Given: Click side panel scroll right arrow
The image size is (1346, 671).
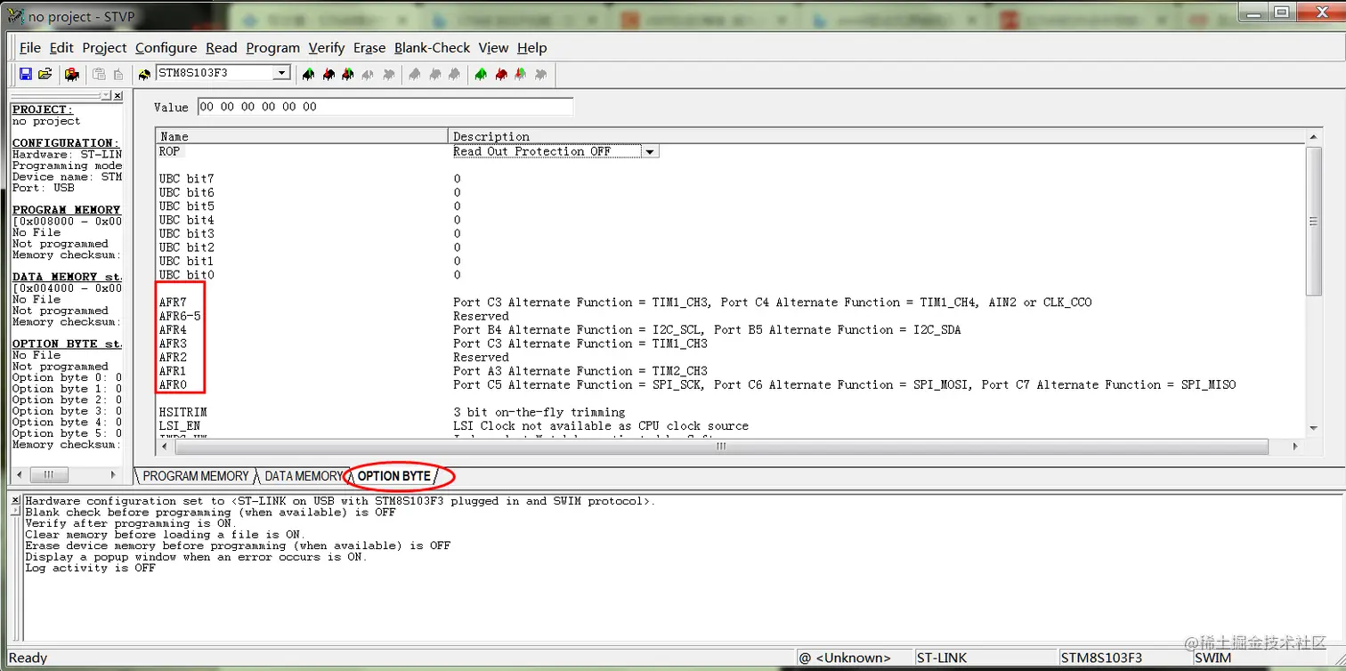Looking at the screenshot, I should pos(113,474).
